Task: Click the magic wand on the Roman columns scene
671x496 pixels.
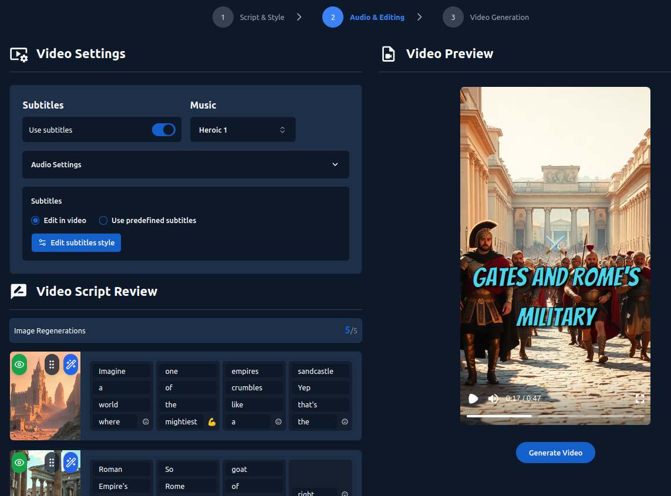Action: [70, 463]
